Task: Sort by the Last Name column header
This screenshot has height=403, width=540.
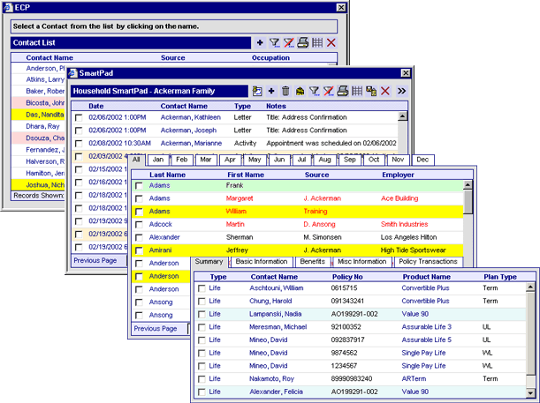Action: [x=167, y=175]
